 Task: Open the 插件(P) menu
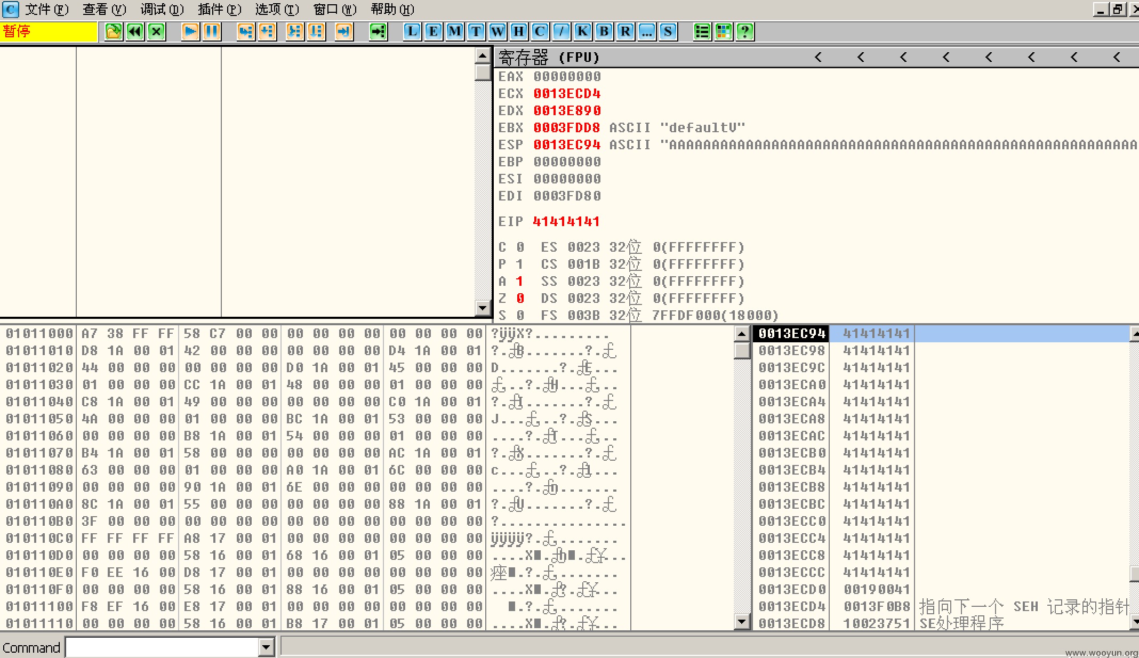pyautogui.click(x=220, y=9)
